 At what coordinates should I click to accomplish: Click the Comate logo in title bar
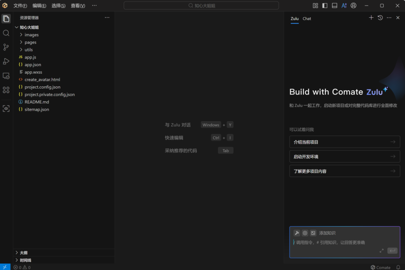[5, 5]
